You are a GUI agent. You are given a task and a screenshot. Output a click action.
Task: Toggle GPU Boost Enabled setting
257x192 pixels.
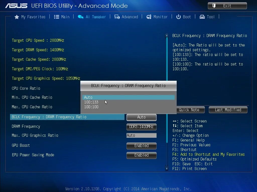(142, 146)
